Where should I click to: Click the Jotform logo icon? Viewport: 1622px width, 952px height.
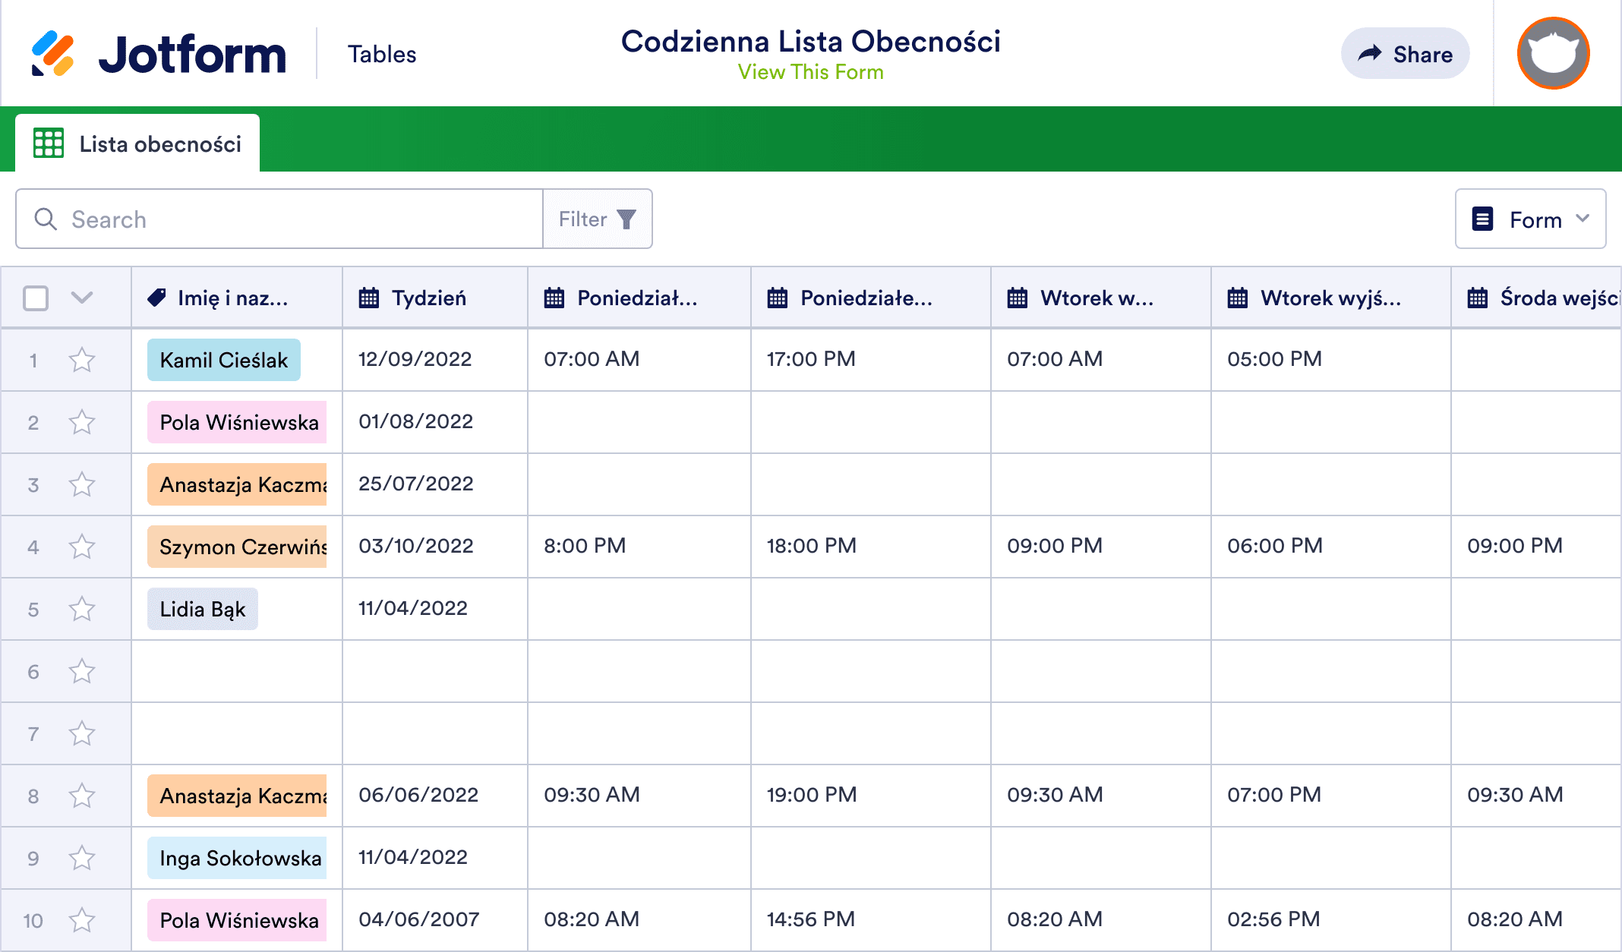point(52,54)
